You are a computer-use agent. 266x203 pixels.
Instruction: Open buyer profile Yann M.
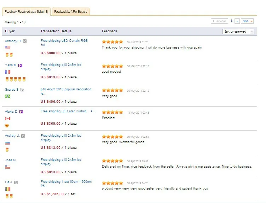pyautogui.click(x=11, y=65)
